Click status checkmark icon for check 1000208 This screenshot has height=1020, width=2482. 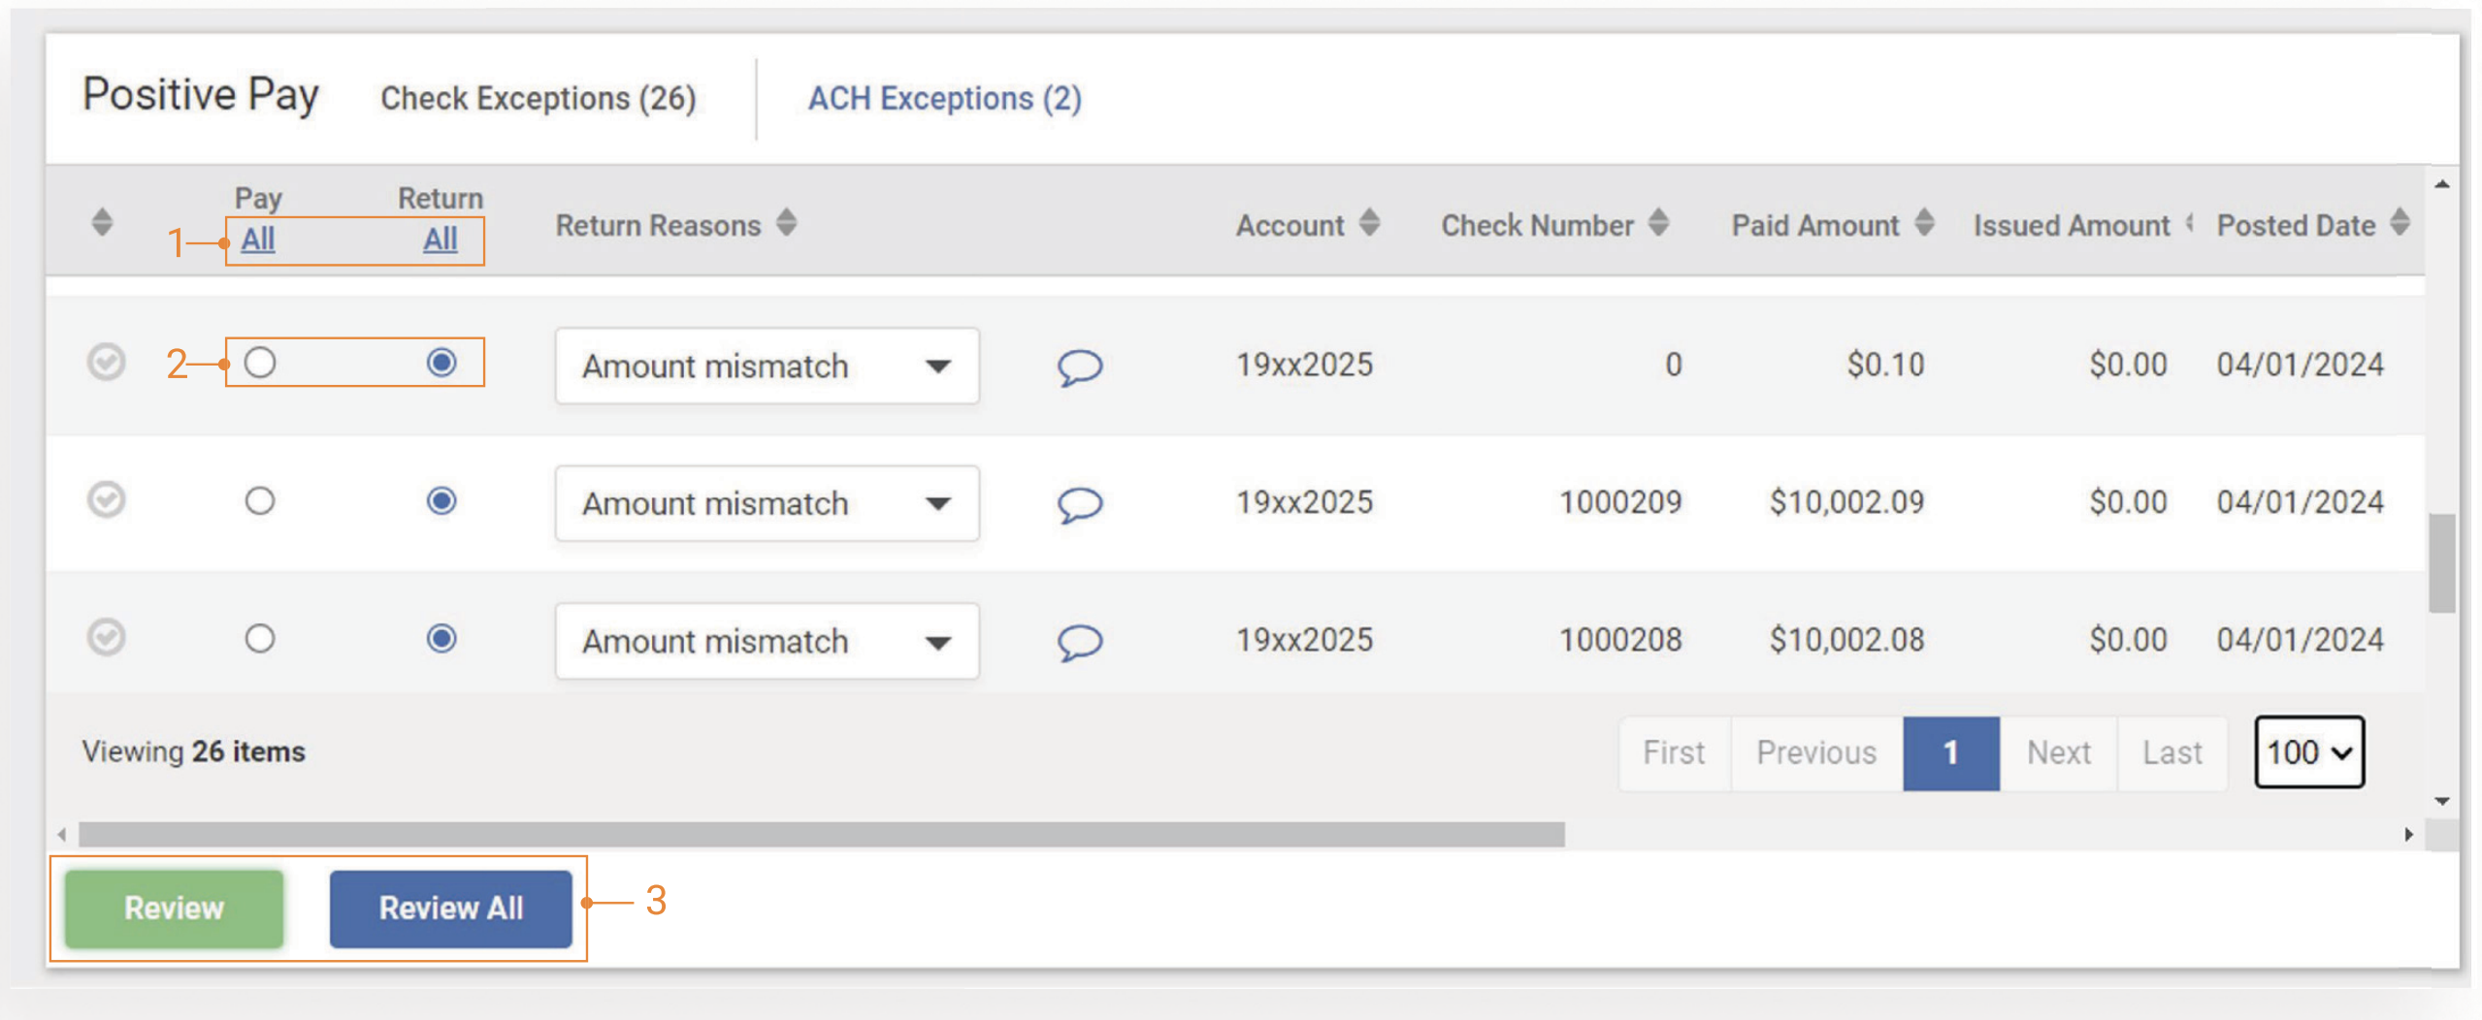pos(106,638)
